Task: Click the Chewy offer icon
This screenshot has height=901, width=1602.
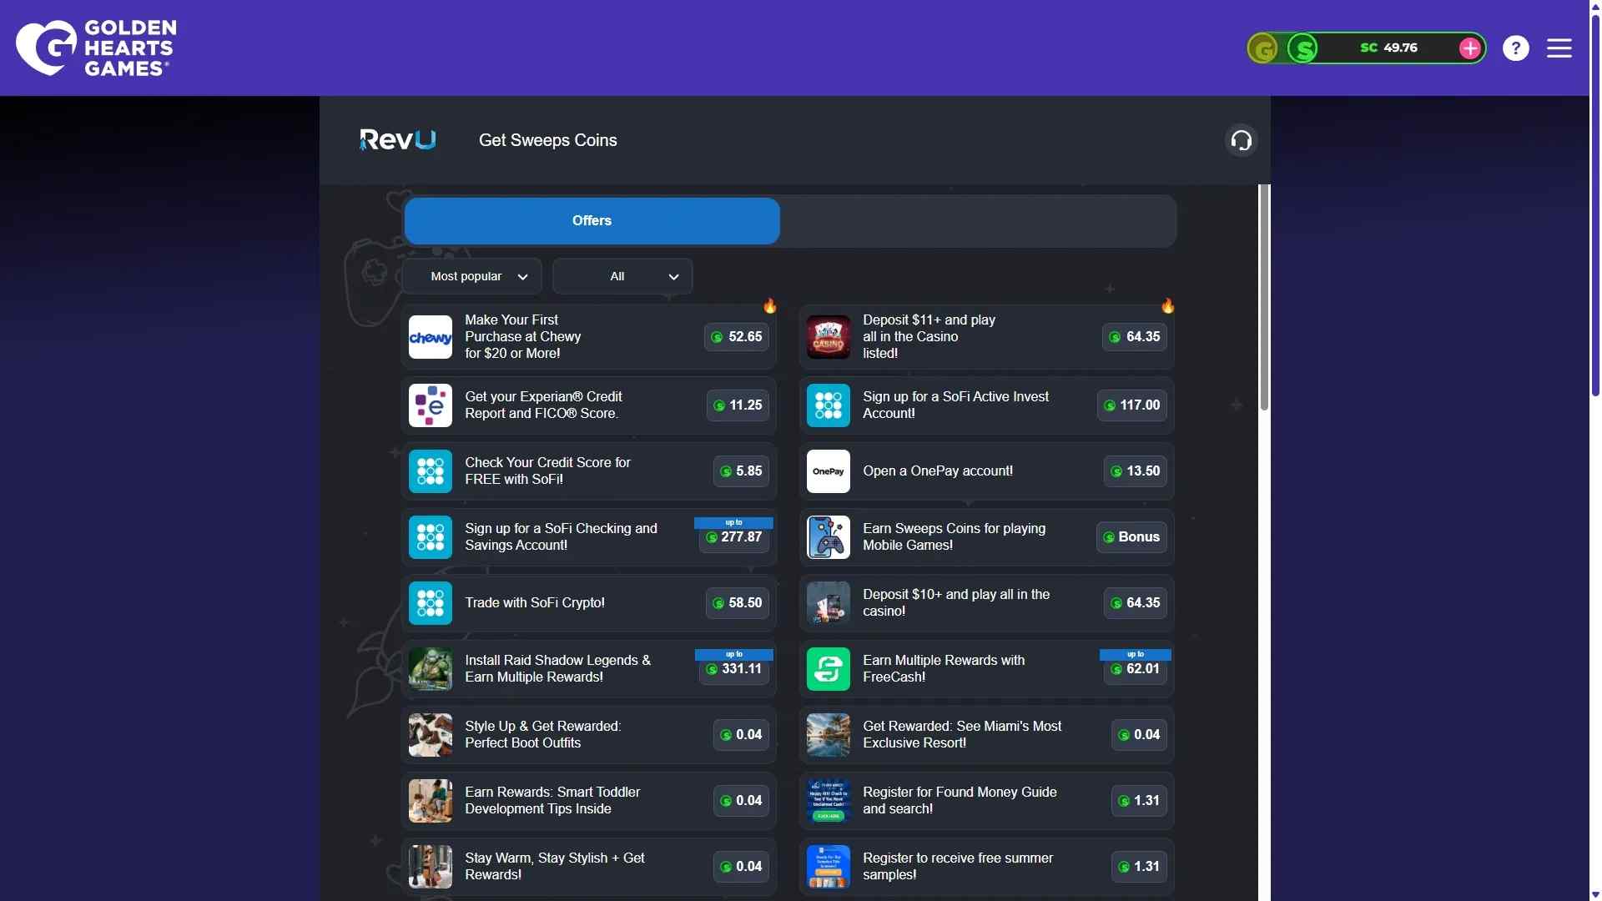Action: 431,337
